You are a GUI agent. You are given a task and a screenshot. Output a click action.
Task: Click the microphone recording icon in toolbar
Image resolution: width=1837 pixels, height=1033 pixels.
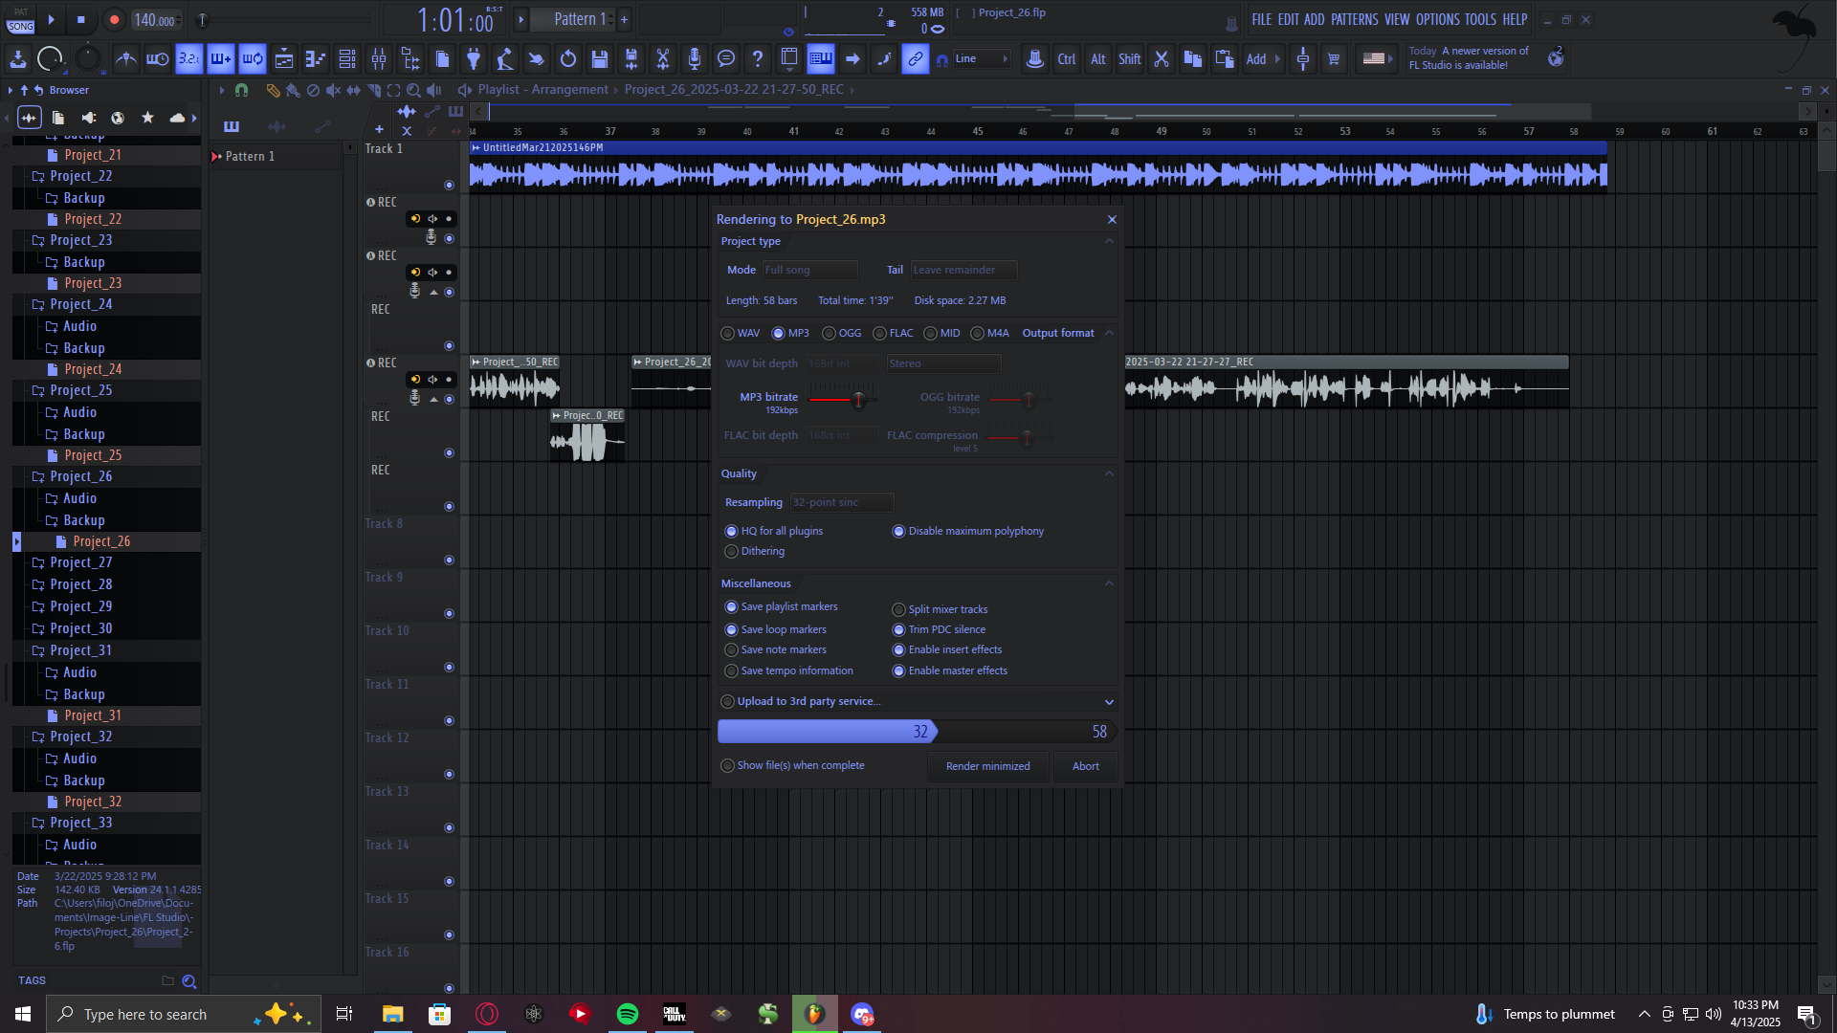tap(695, 59)
